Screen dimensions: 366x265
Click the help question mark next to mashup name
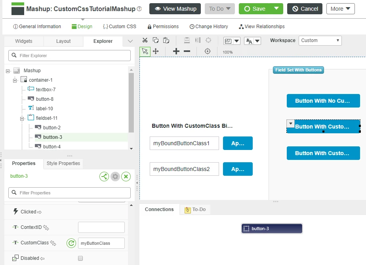(139, 9)
